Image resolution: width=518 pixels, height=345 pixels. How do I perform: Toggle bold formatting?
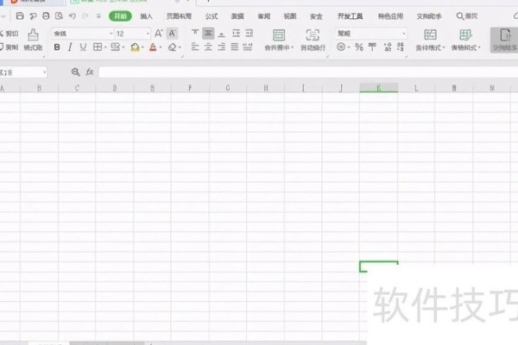click(x=57, y=47)
